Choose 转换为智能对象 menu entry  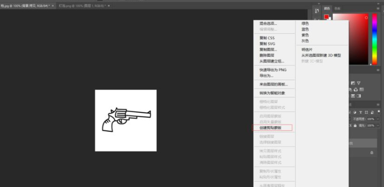tap(272, 93)
